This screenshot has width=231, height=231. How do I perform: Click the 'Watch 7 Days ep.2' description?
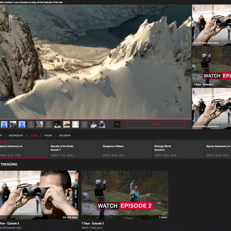(92, 228)
